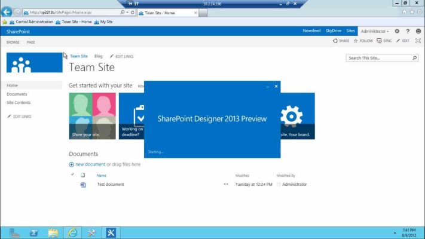Open Documents in the left navigation
Screen dimensions: 425x239
click(17, 94)
